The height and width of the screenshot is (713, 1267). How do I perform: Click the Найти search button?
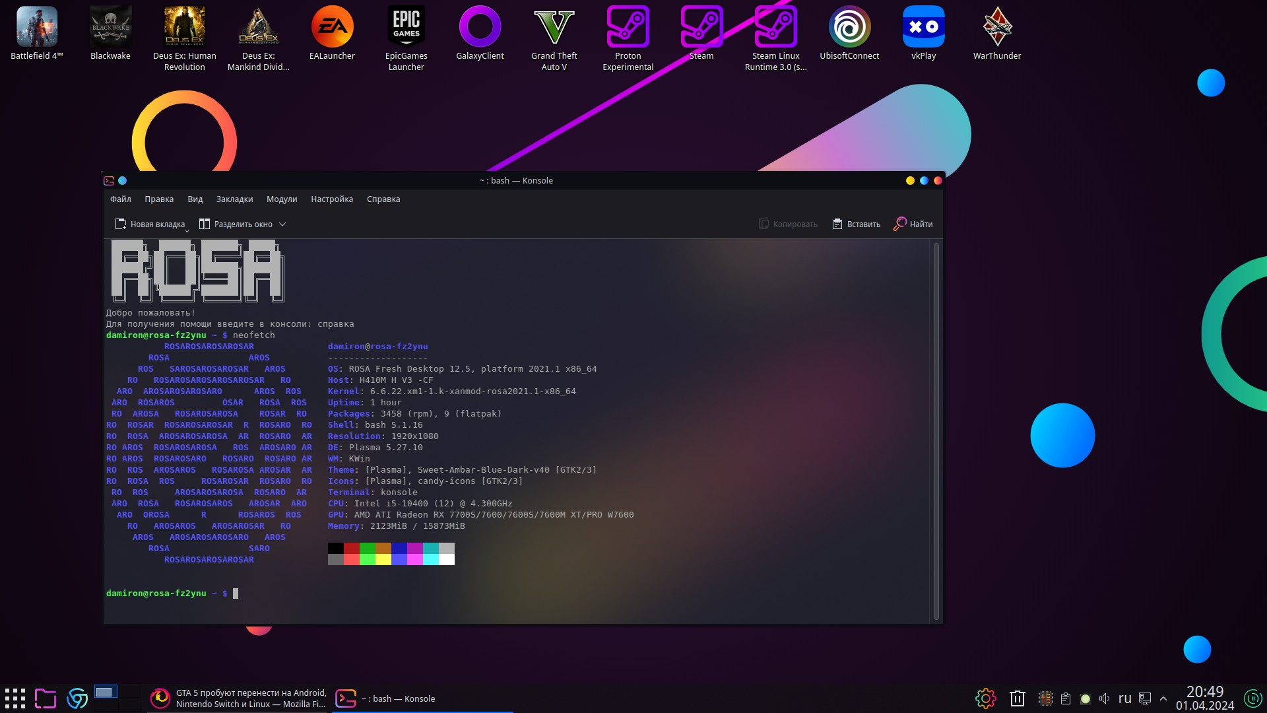point(913,224)
